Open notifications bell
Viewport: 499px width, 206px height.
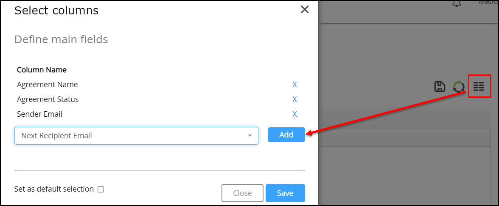pyautogui.click(x=457, y=3)
